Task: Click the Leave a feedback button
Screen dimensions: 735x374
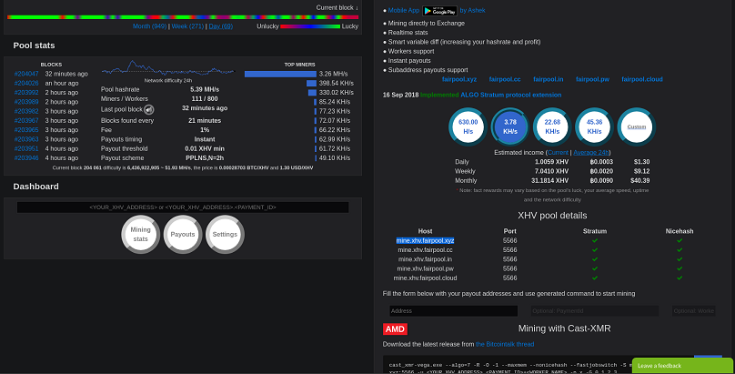Action: 682,366
